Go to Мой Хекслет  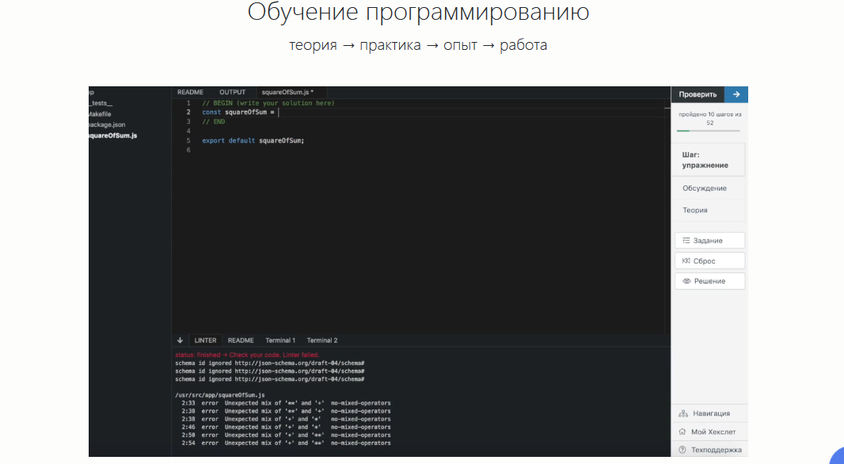tap(709, 432)
